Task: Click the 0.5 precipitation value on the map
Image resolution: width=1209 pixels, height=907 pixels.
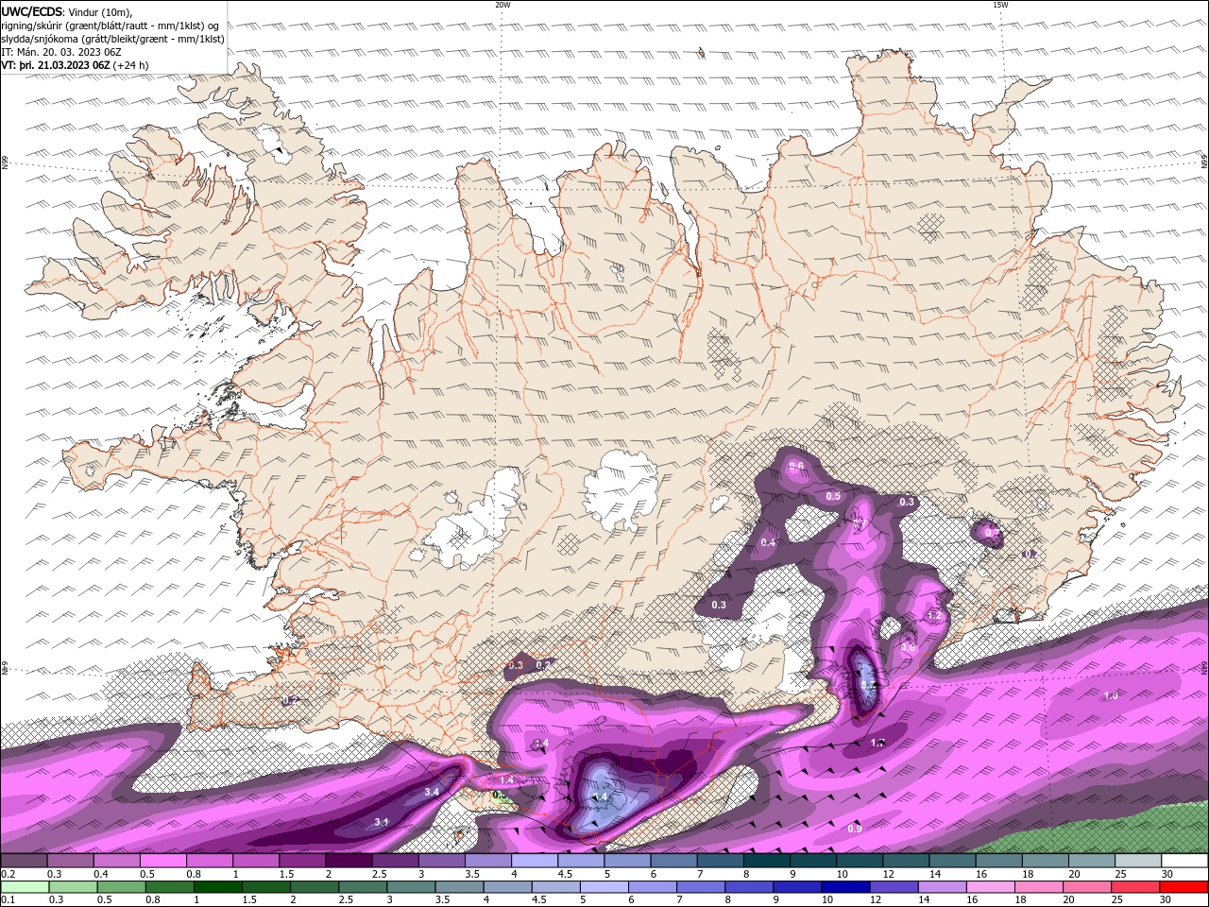Action: [833, 496]
